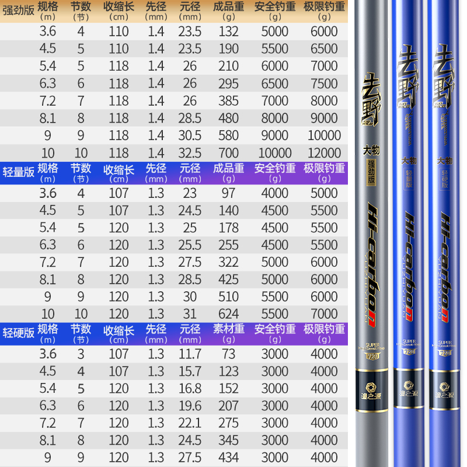Click the weight value 624
This screenshot has height=467, width=467.
click(228, 314)
